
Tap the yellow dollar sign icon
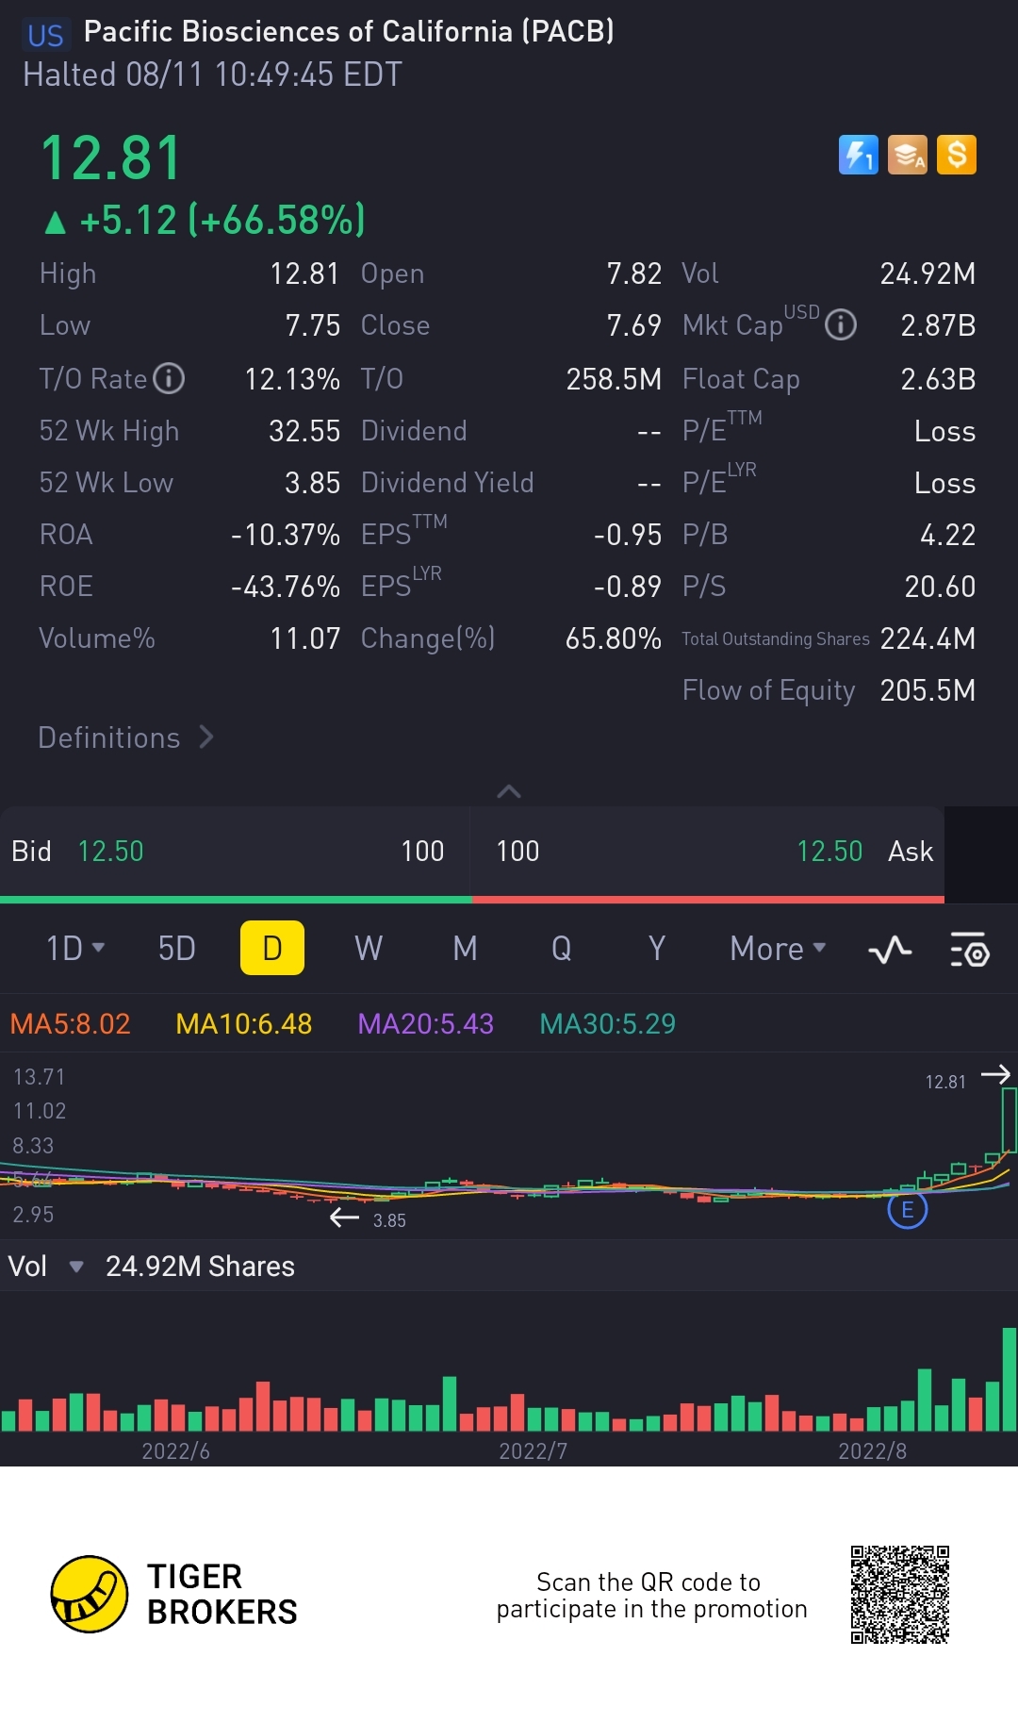957,155
